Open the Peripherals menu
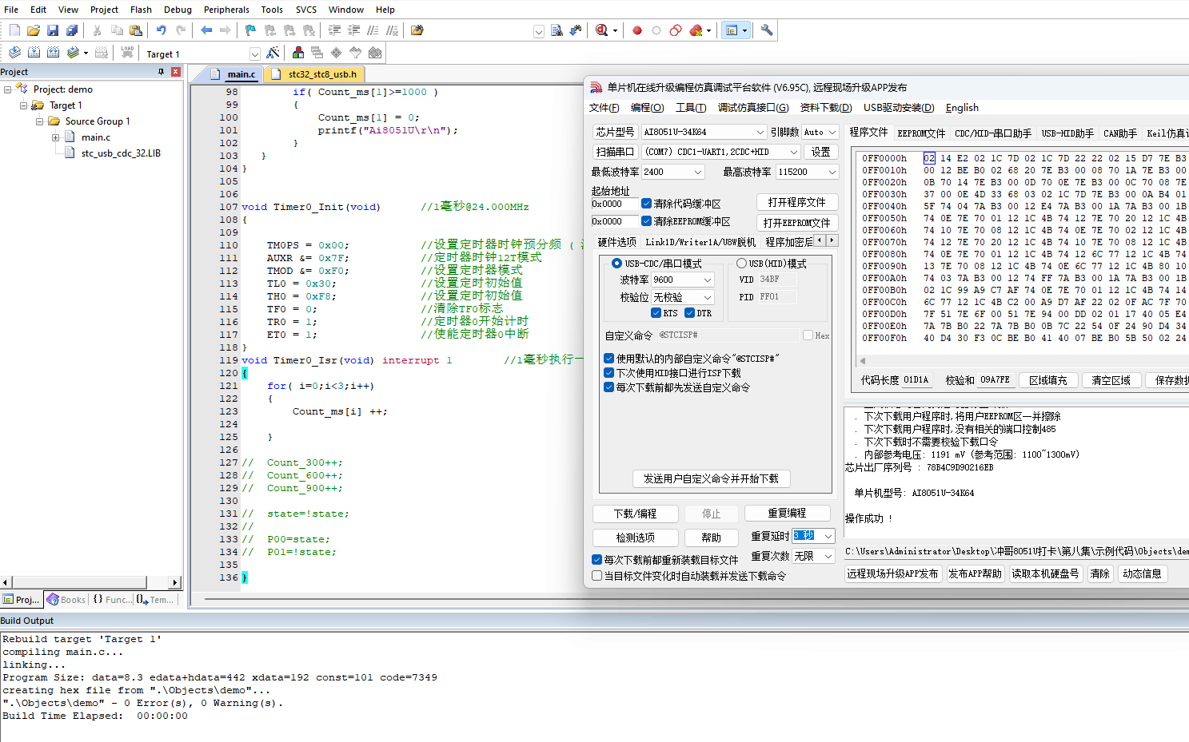Screen dimensions: 1189x742 (x=226, y=10)
